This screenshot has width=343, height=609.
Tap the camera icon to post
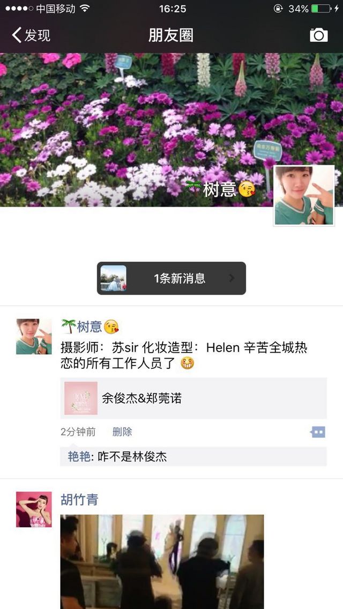click(x=318, y=35)
